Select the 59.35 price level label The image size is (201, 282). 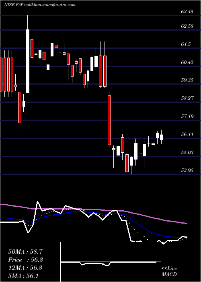(187, 80)
